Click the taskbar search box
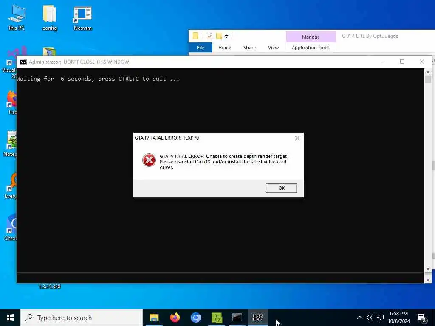Screen dimensions: 435x326 tap(81, 318)
